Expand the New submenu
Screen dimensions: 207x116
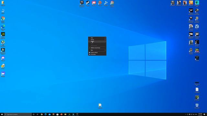pyautogui.click(x=97, y=50)
